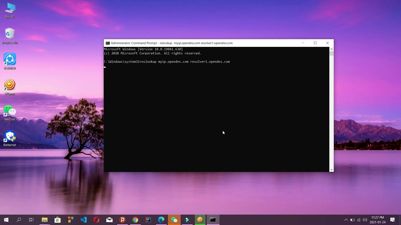Open Filmora from the taskbar
Image resolution: width=401 pixels, height=225 pixels.
[x=187, y=220]
